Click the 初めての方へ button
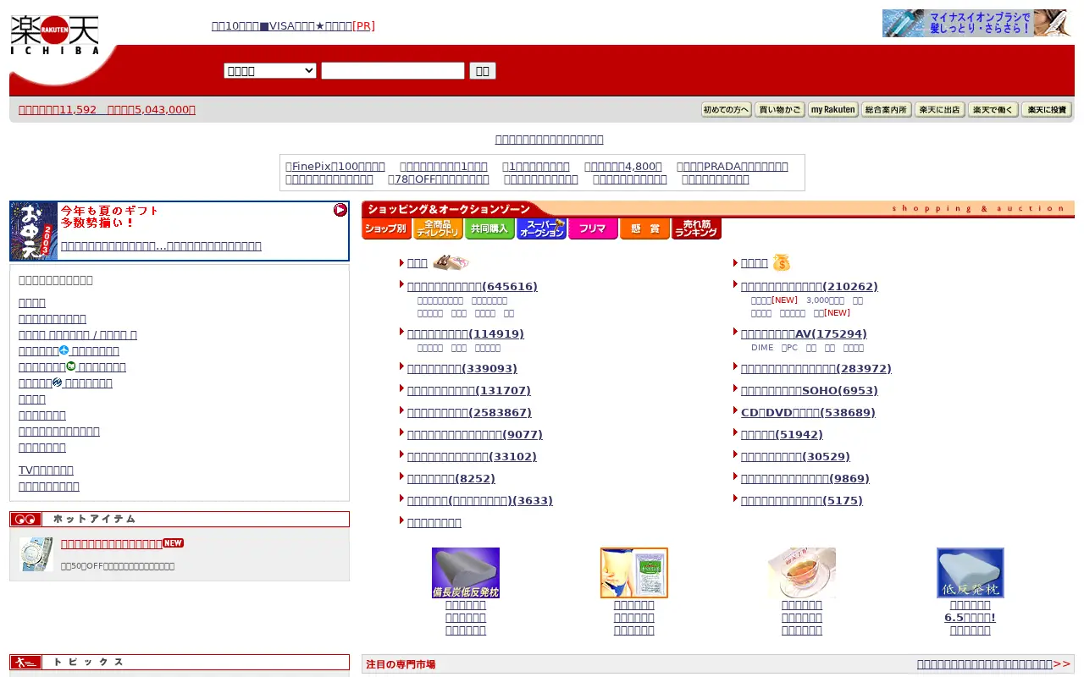Screen dimensions: 1084x677 (x=727, y=109)
